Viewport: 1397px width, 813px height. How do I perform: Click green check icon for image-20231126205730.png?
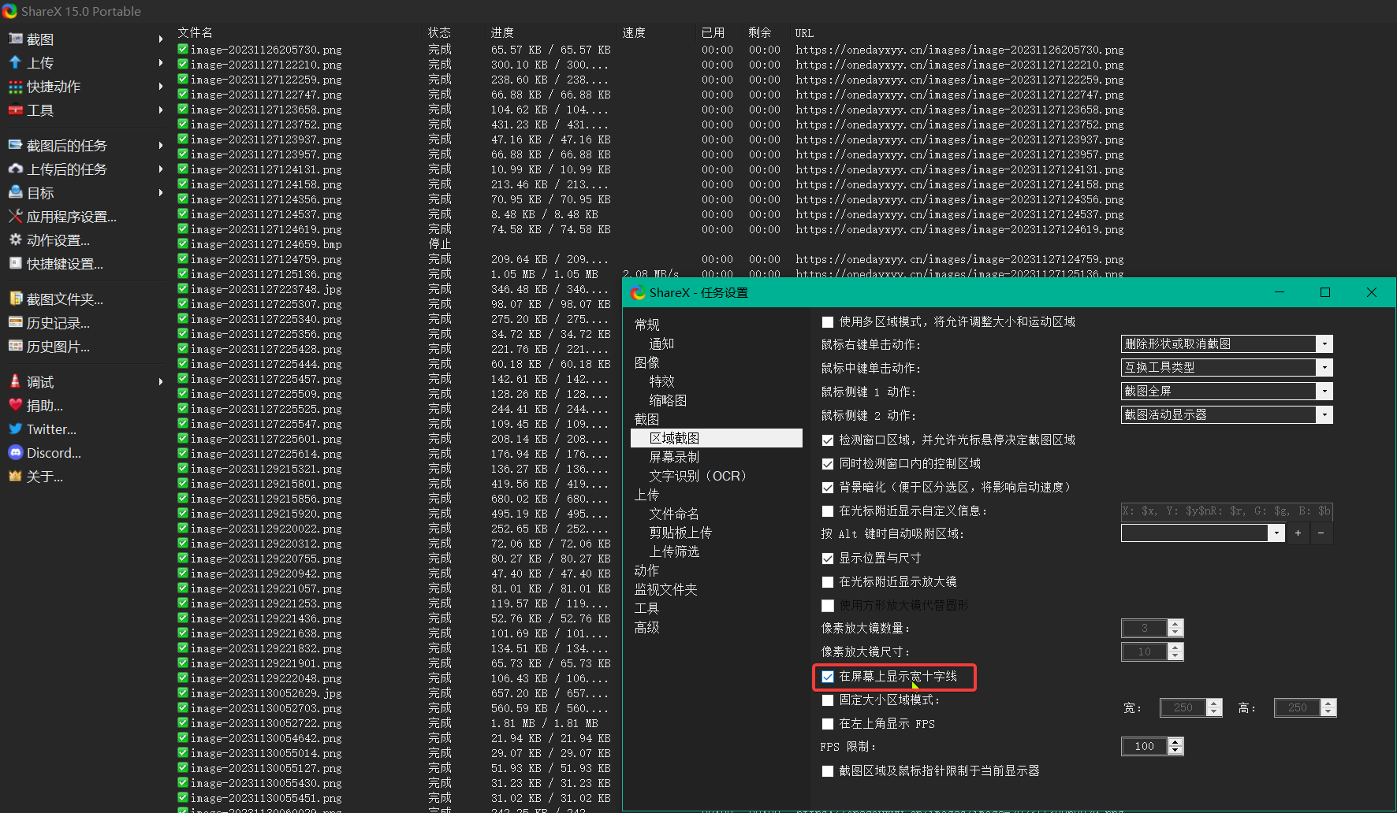tap(183, 49)
